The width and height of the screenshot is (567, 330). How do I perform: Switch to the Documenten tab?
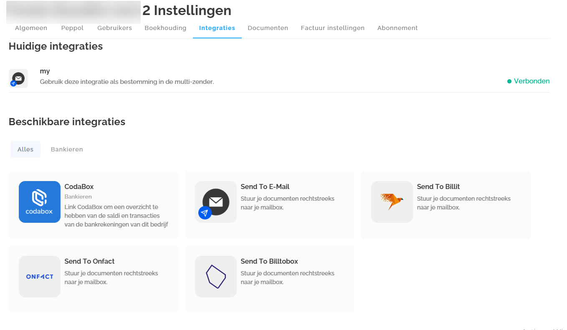pos(268,28)
